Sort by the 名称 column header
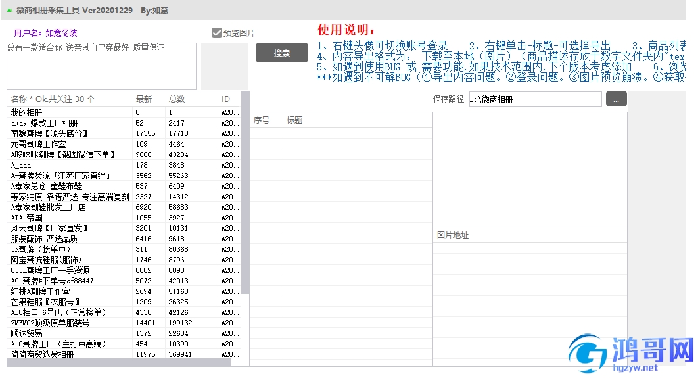 pos(70,99)
